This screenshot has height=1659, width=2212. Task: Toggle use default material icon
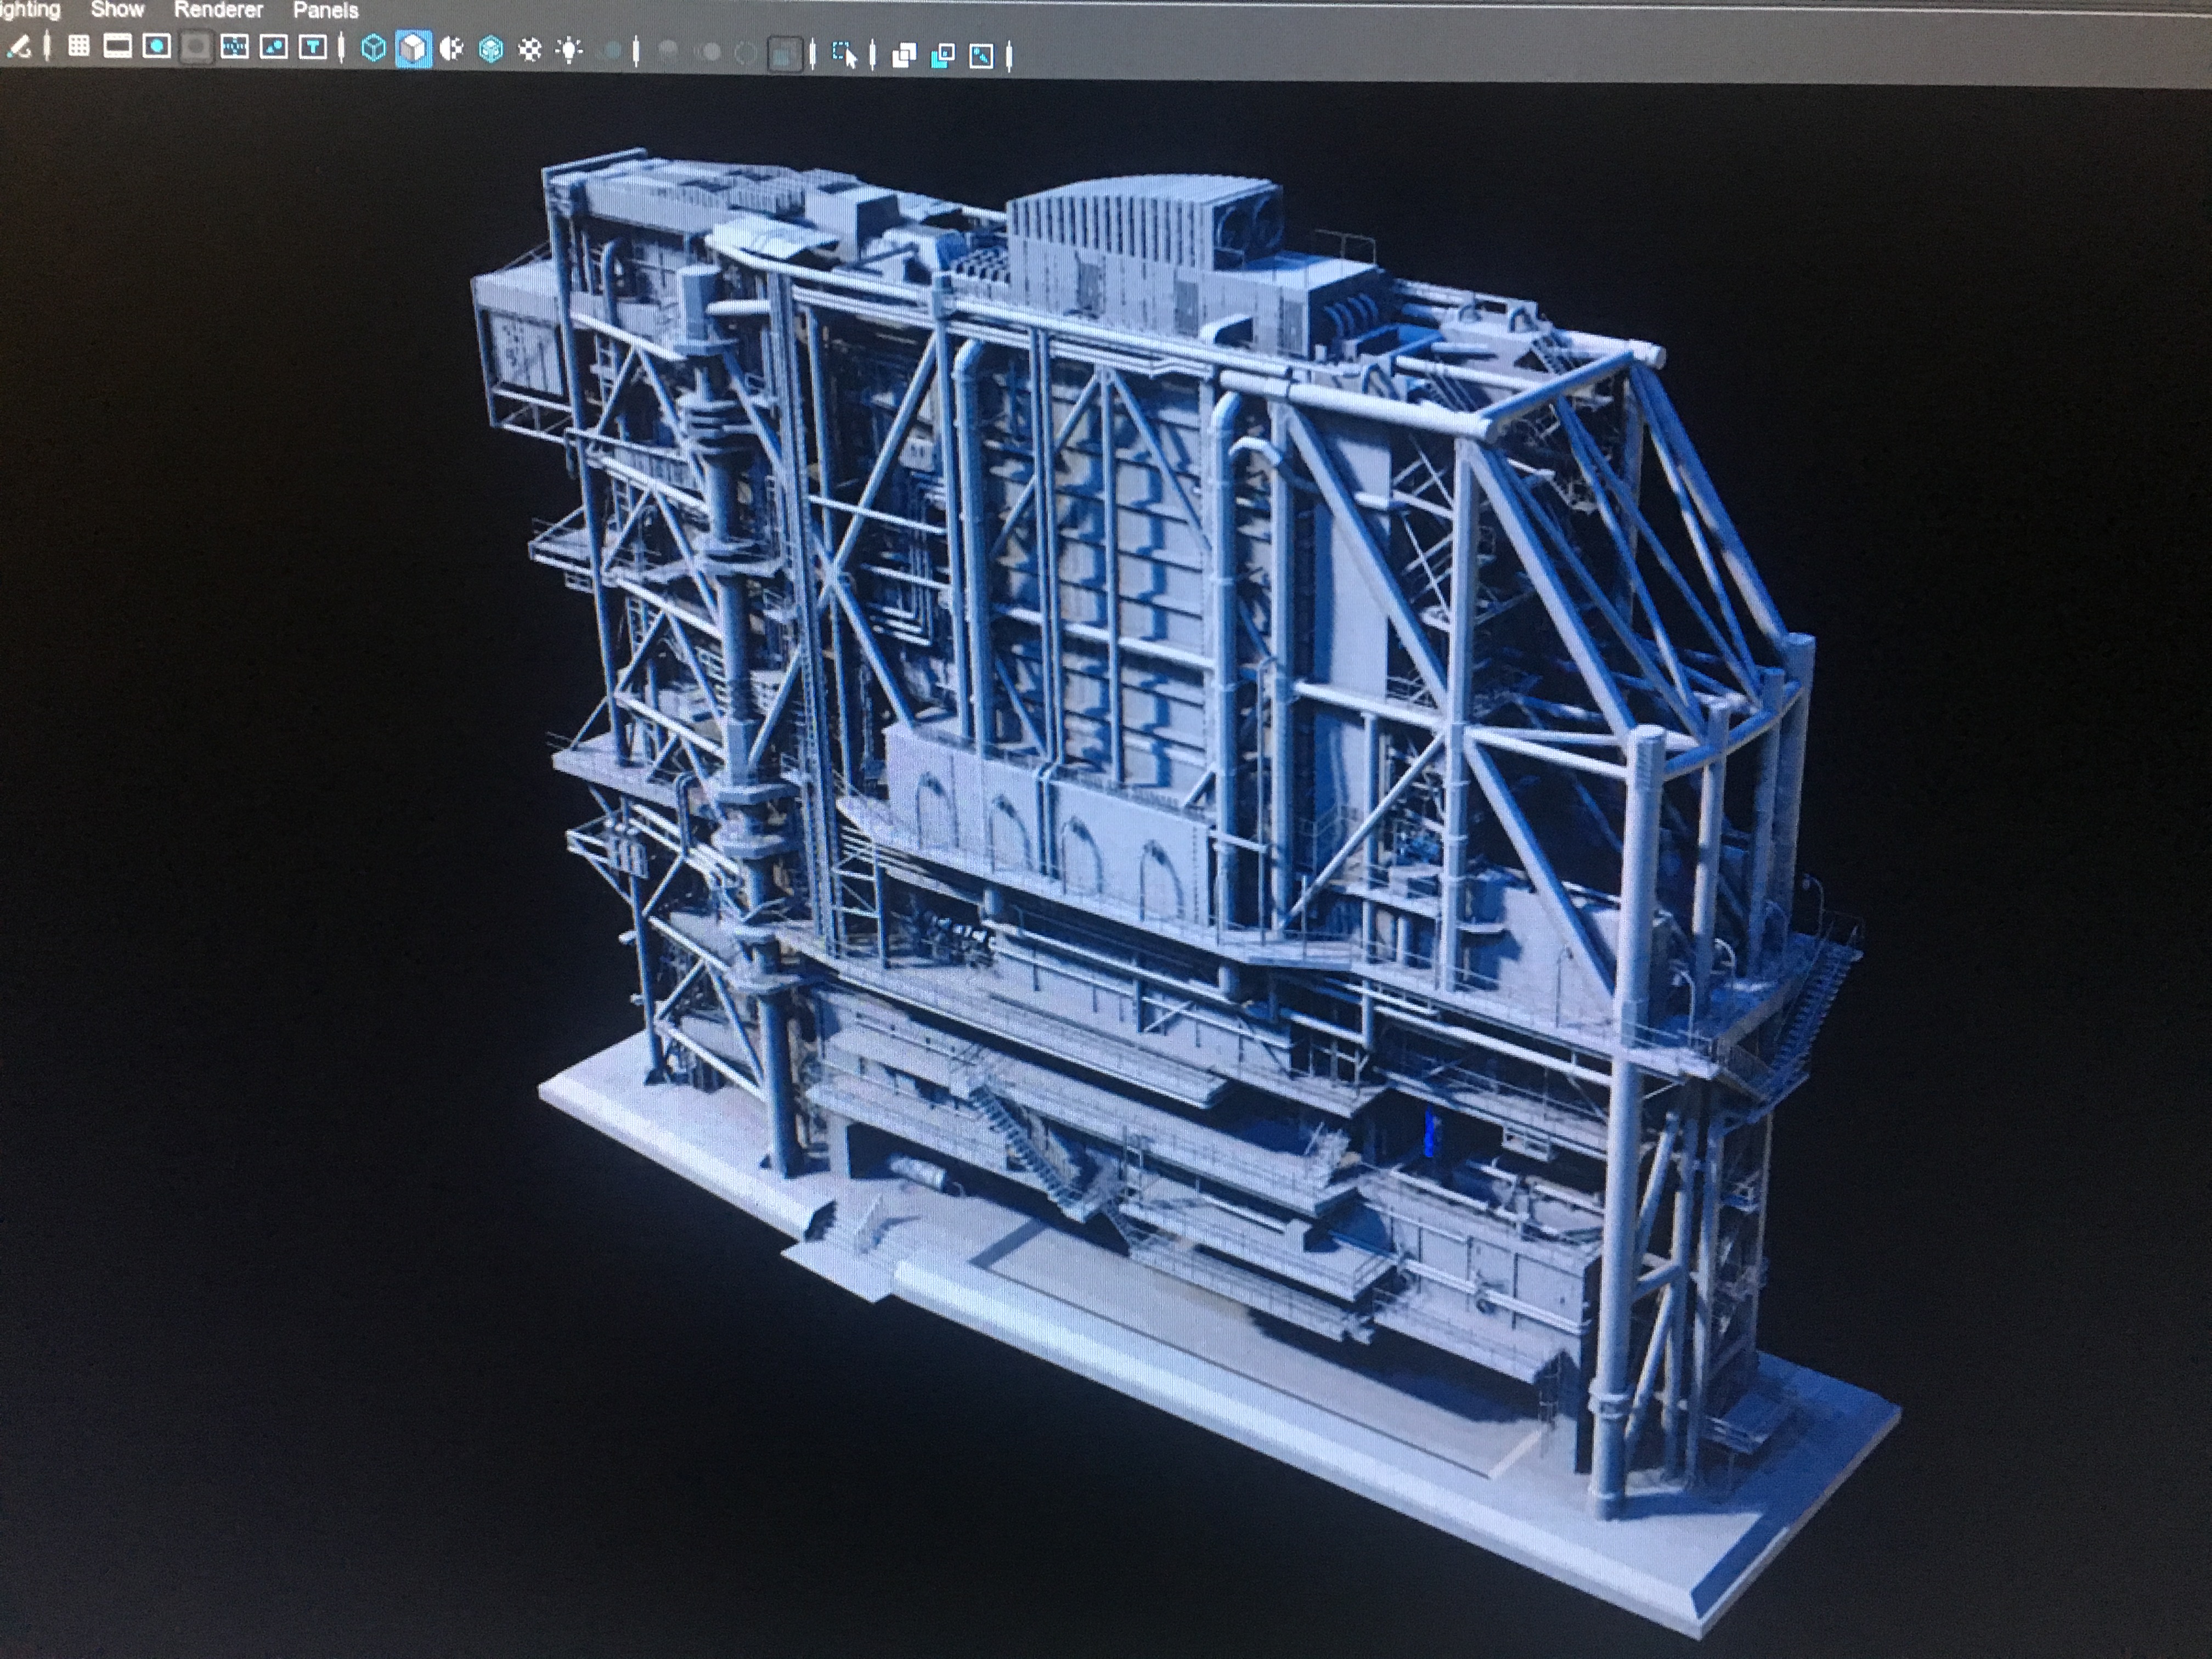(x=452, y=49)
